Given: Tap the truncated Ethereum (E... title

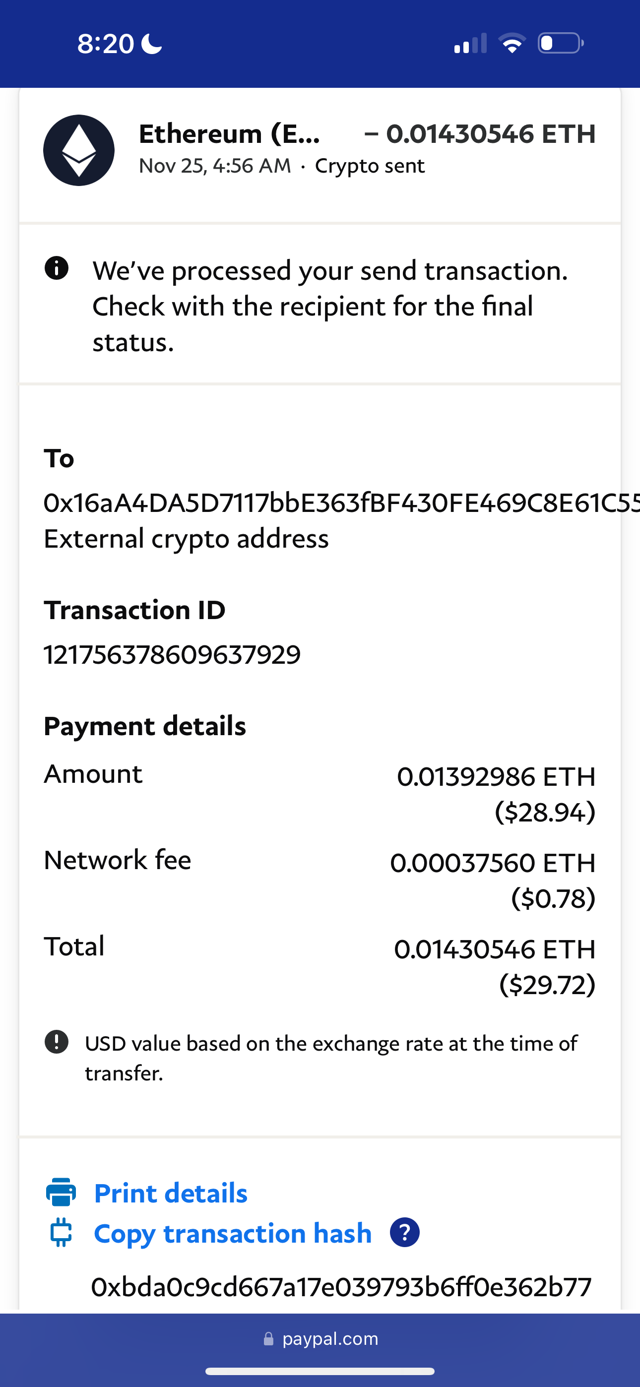Looking at the screenshot, I should coord(230,133).
